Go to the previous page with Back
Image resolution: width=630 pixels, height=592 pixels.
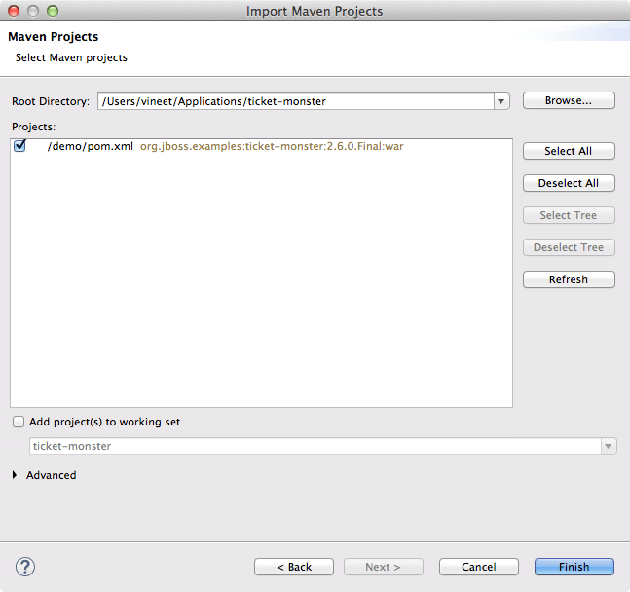(x=294, y=567)
